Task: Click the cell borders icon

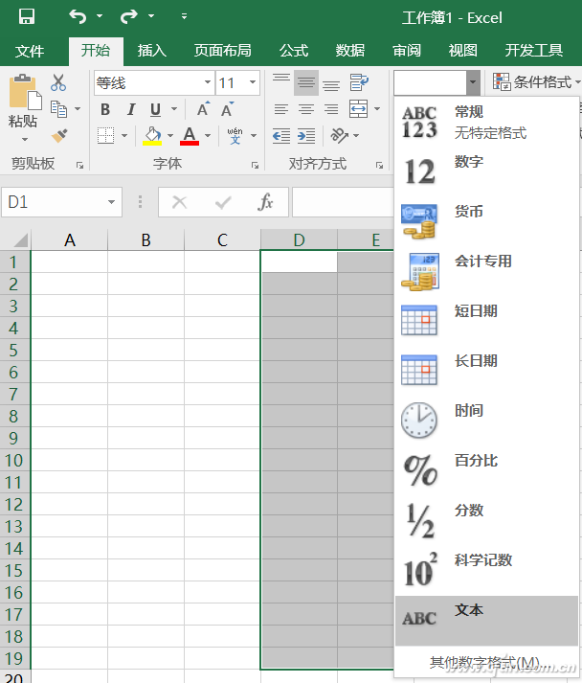Action: [106, 136]
